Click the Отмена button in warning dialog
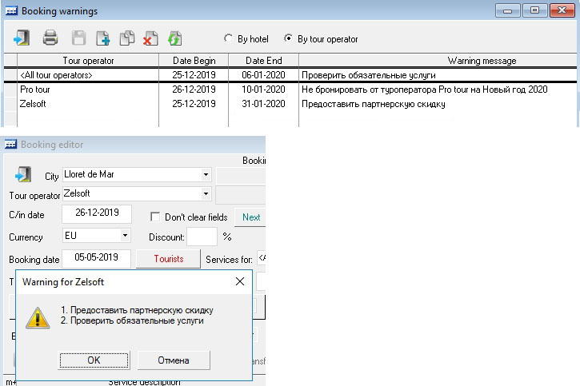Screen dimensions: 580x386 click(x=174, y=360)
